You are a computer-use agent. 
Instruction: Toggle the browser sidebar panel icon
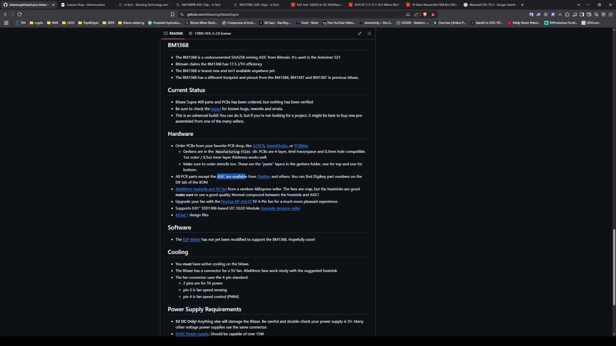tap(582, 14)
